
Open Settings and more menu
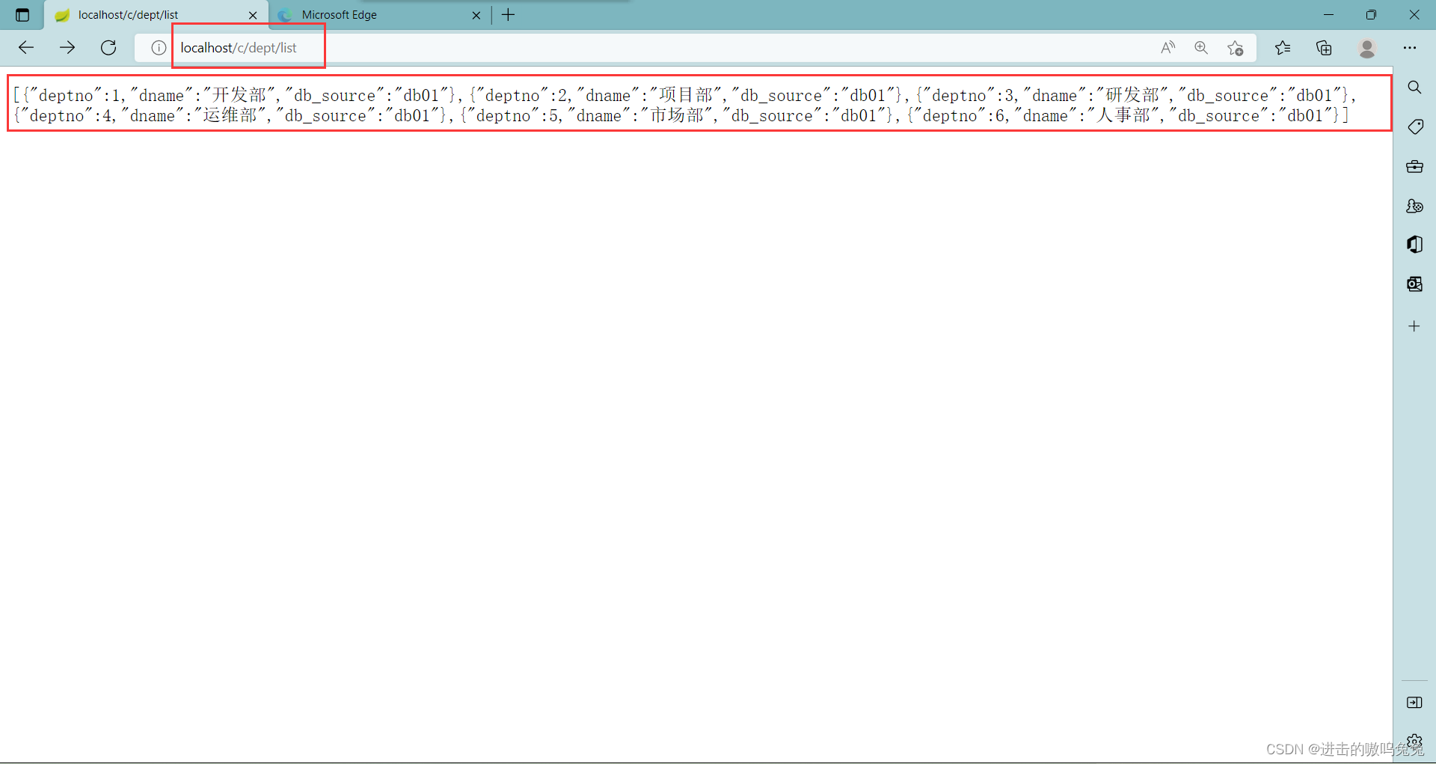coord(1410,48)
